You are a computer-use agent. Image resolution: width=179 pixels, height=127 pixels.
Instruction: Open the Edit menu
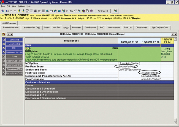click(8, 6)
